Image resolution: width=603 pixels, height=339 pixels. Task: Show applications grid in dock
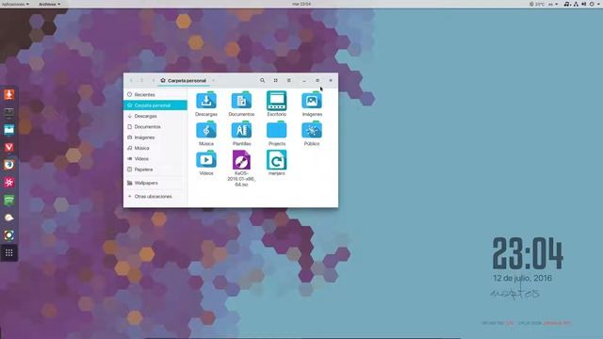click(x=8, y=252)
